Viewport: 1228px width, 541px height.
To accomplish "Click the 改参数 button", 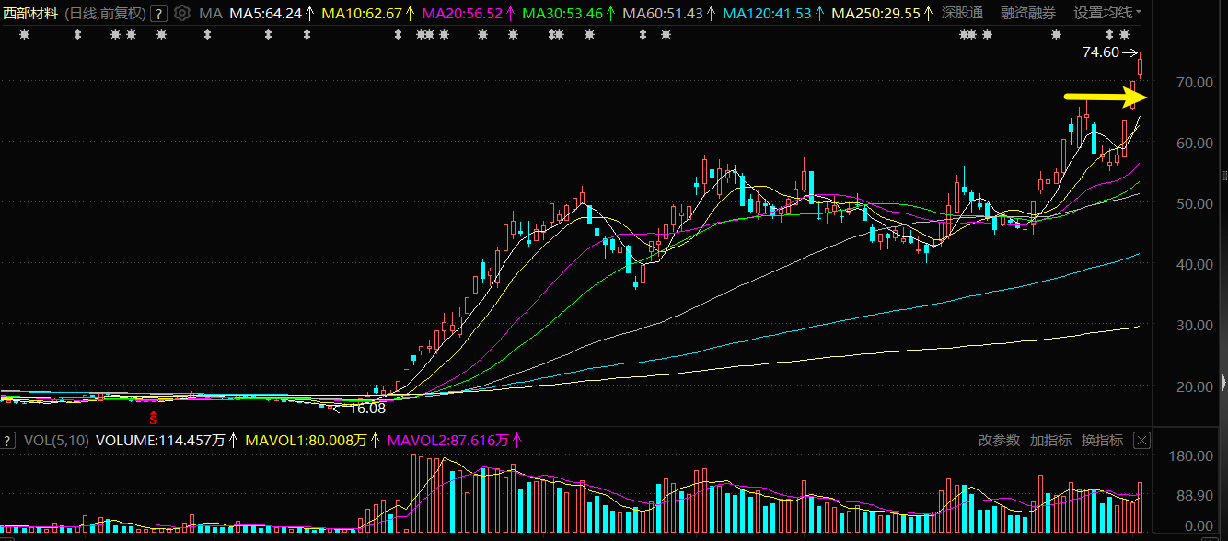I will (999, 441).
